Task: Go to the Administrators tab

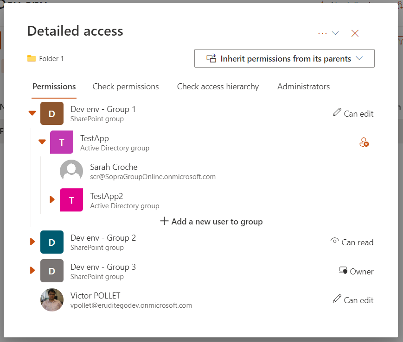Action: click(x=303, y=87)
